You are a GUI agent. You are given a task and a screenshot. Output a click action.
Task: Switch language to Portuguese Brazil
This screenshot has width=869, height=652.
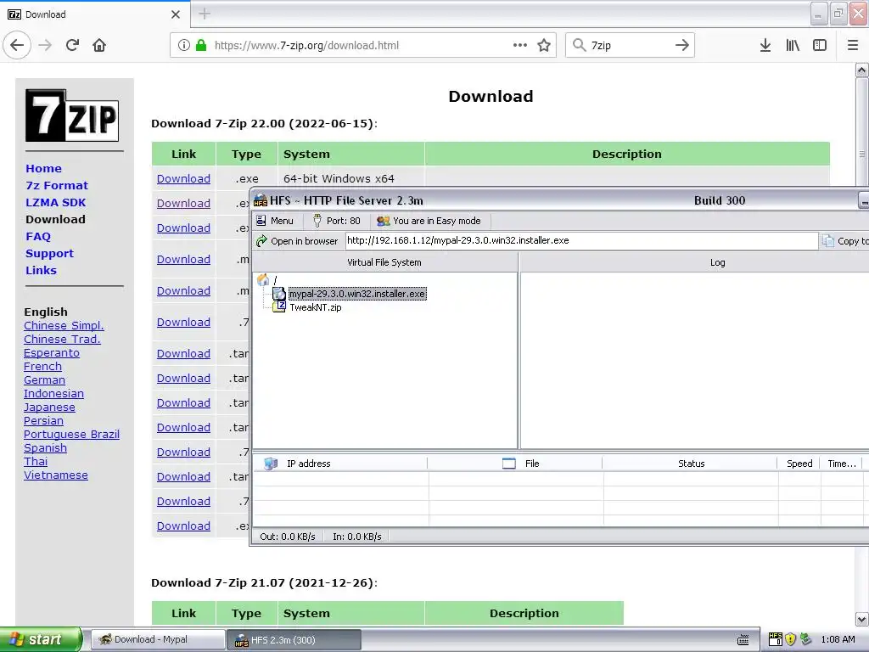click(x=71, y=434)
